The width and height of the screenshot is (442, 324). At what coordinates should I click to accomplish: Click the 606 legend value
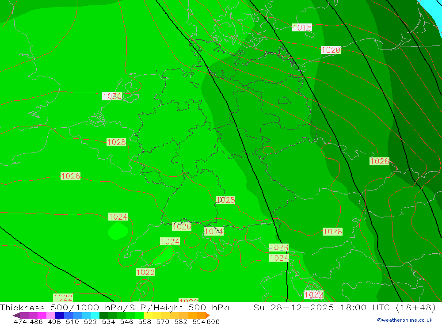pos(213,322)
